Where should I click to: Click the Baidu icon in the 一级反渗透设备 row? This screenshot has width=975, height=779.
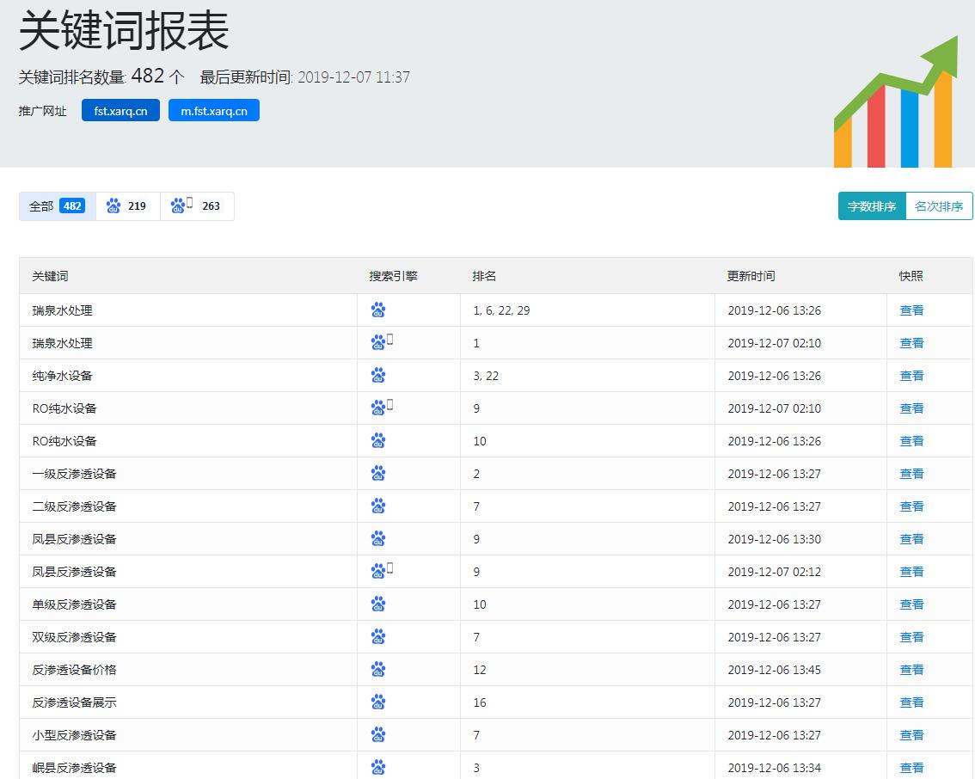tap(378, 473)
